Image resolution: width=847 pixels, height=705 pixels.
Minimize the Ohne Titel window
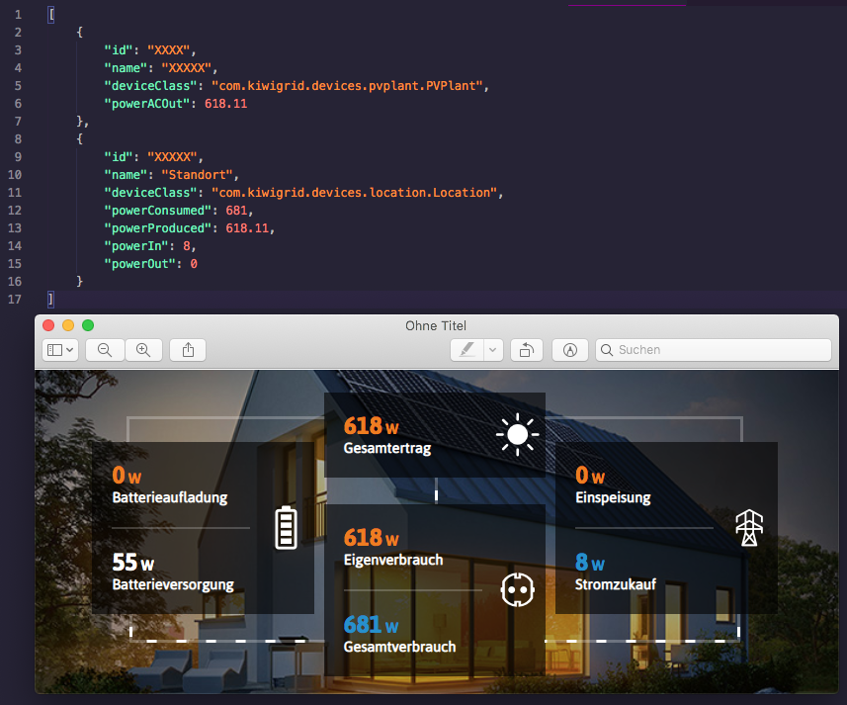pos(68,325)
